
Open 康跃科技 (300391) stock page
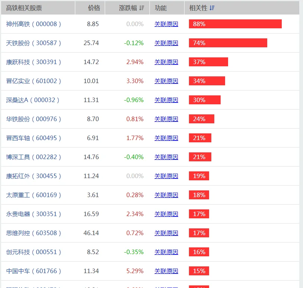click(x=33, y=62)
